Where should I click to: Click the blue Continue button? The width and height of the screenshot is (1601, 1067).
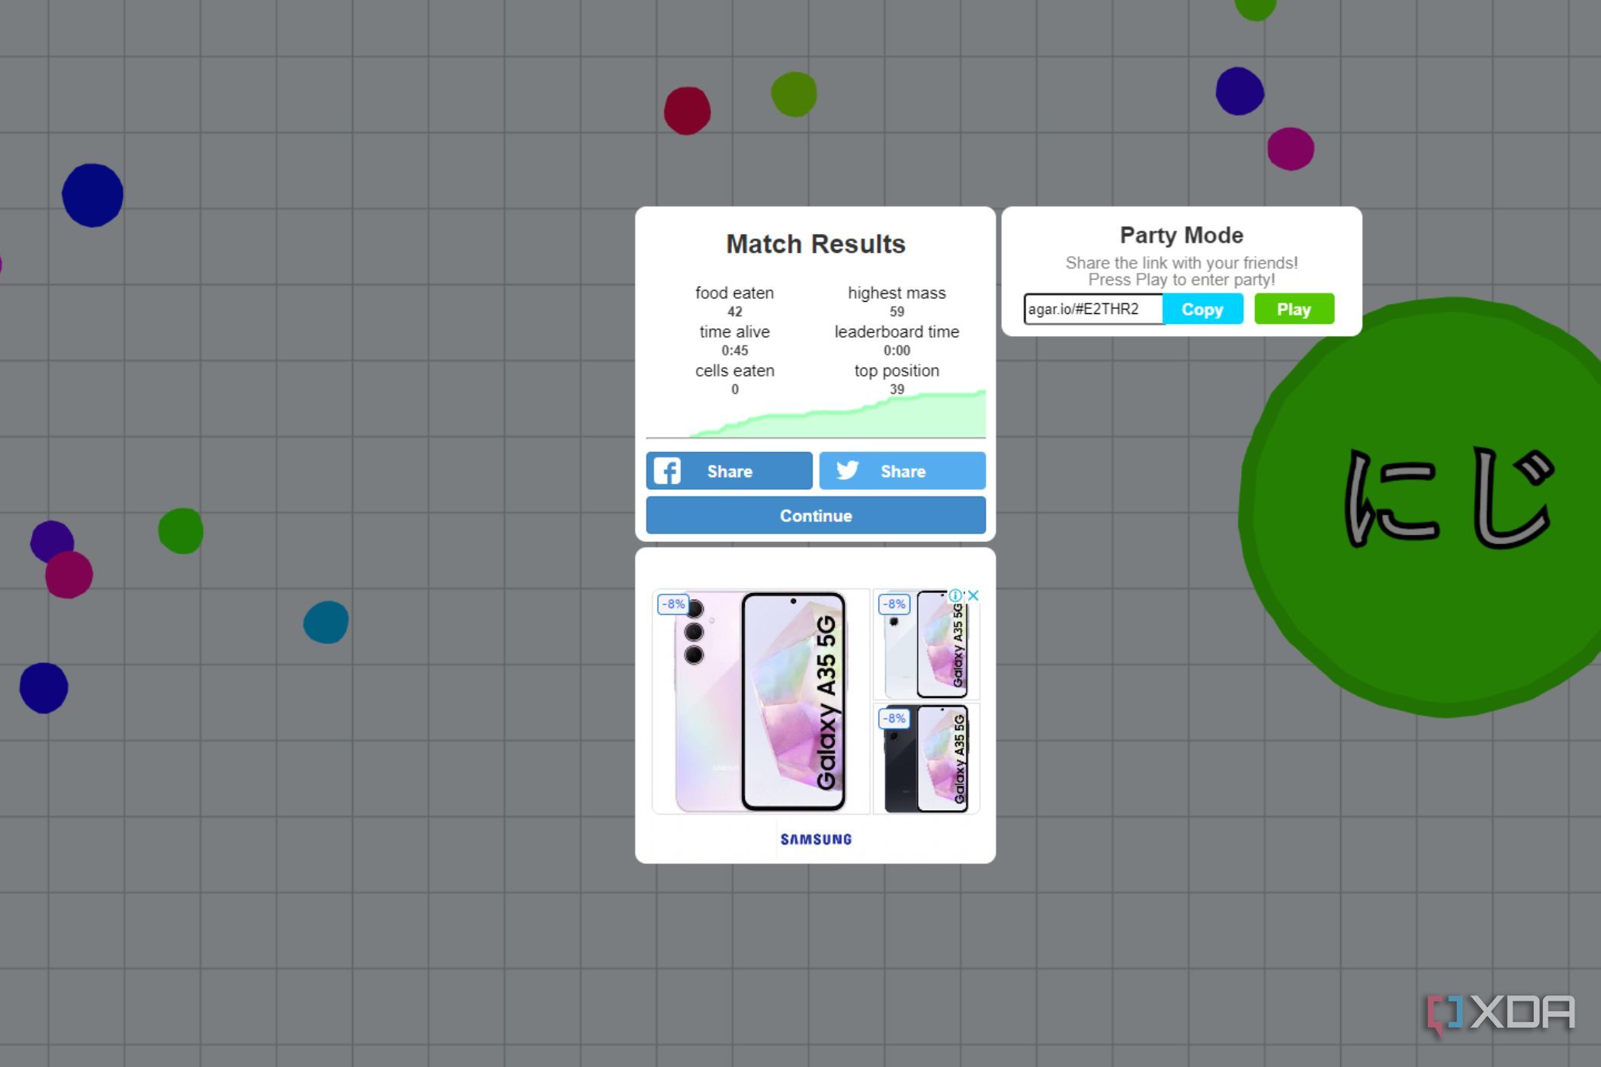pos(816,515)
